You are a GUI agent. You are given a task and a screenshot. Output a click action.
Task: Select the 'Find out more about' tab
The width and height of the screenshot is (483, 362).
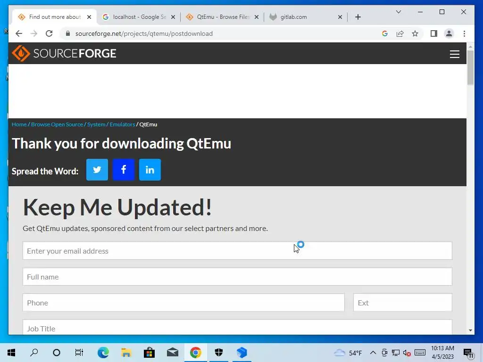[x=55, y=17]
